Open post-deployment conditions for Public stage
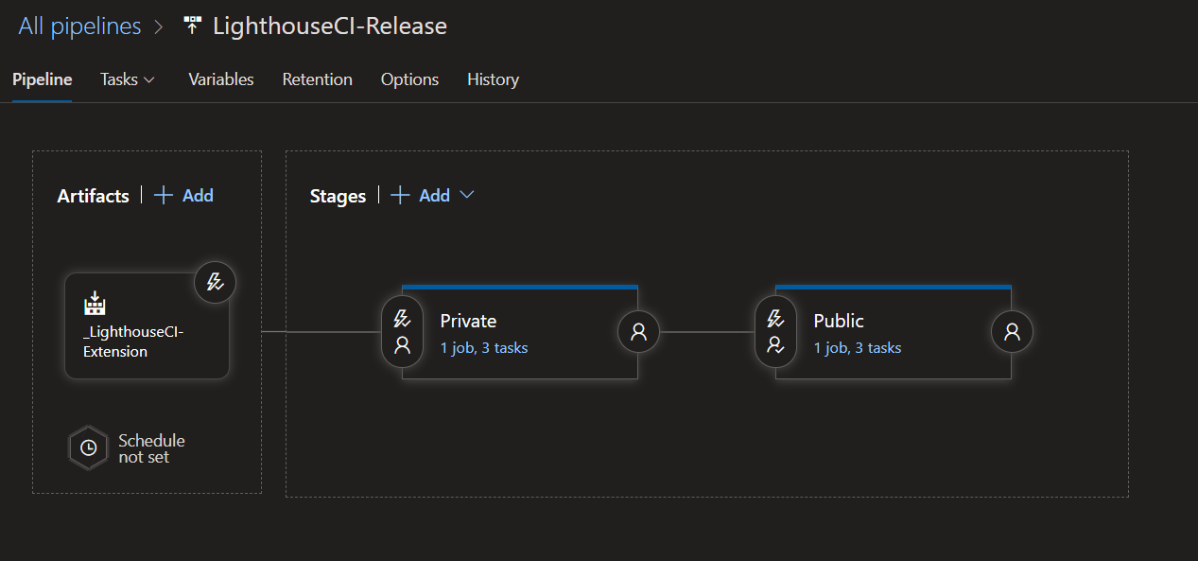Screen dimensions: 1198x561 [1012, 332]
